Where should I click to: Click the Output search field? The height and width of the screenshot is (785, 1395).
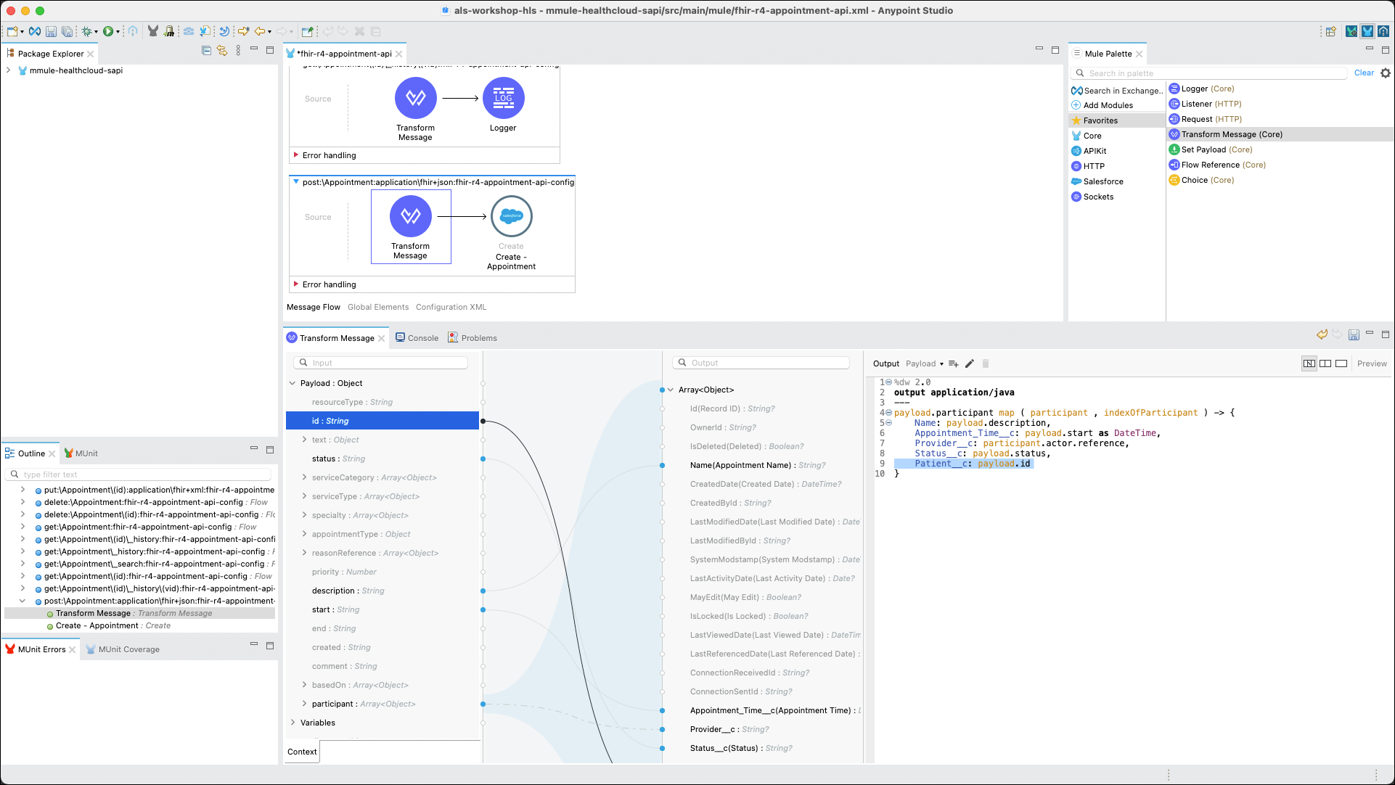[761, 363]
